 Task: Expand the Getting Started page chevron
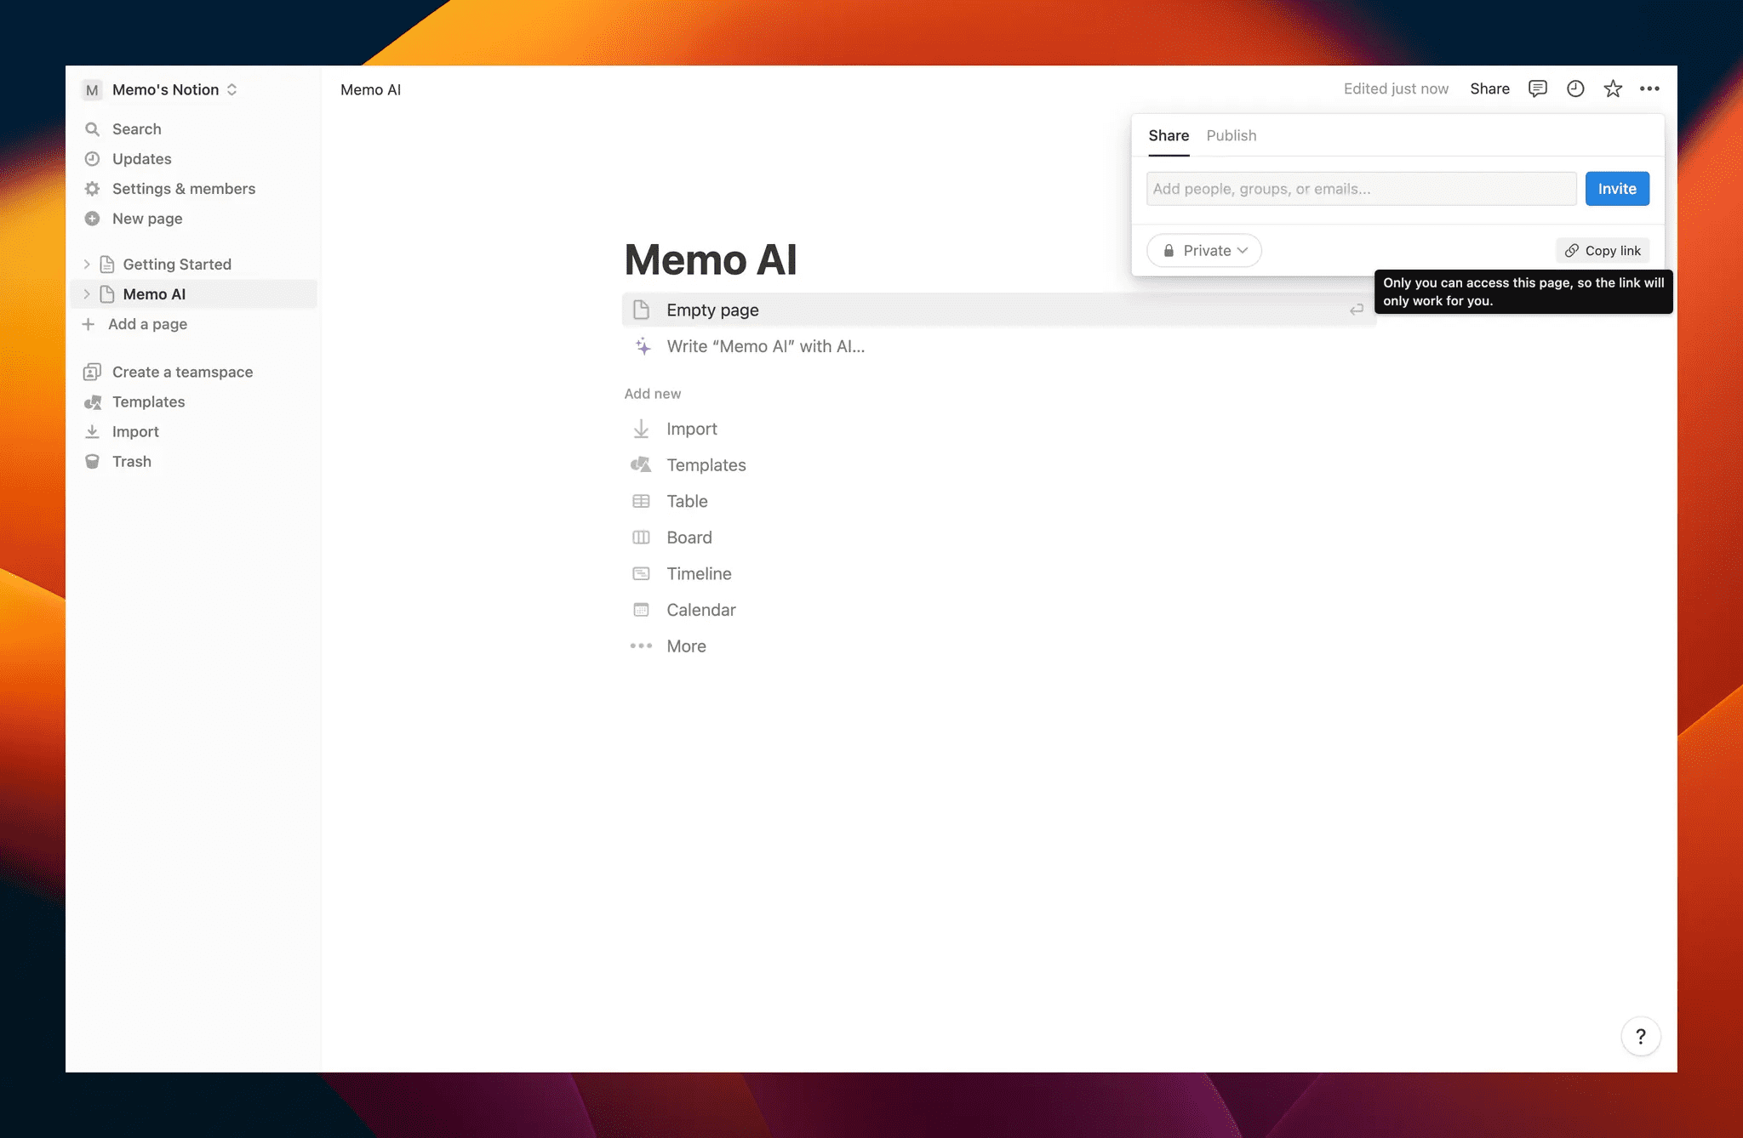point(87,265)
